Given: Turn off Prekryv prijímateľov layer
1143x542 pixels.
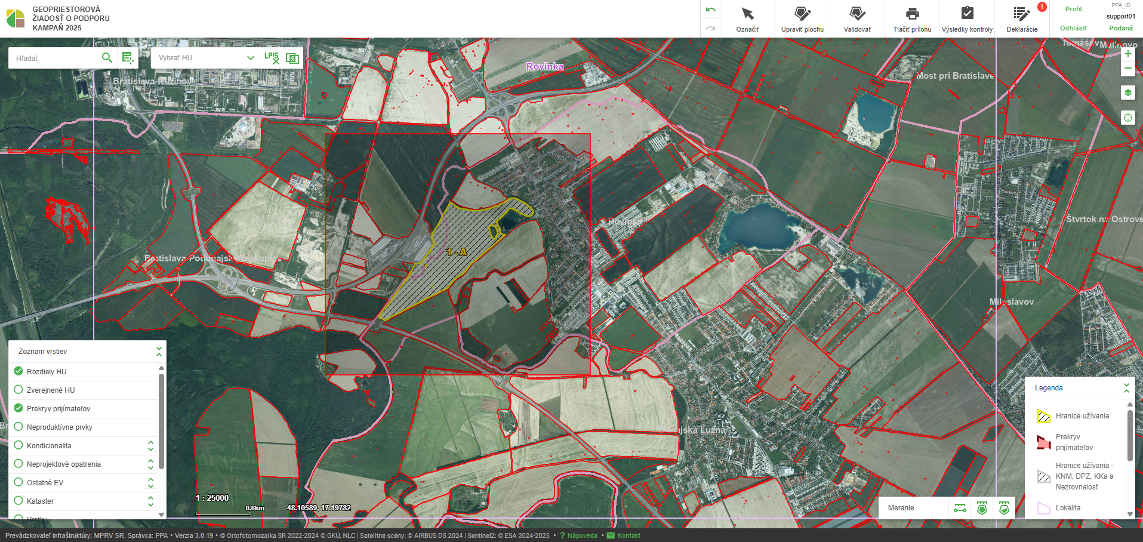Looking at the screenshot, I should point(19,408).
